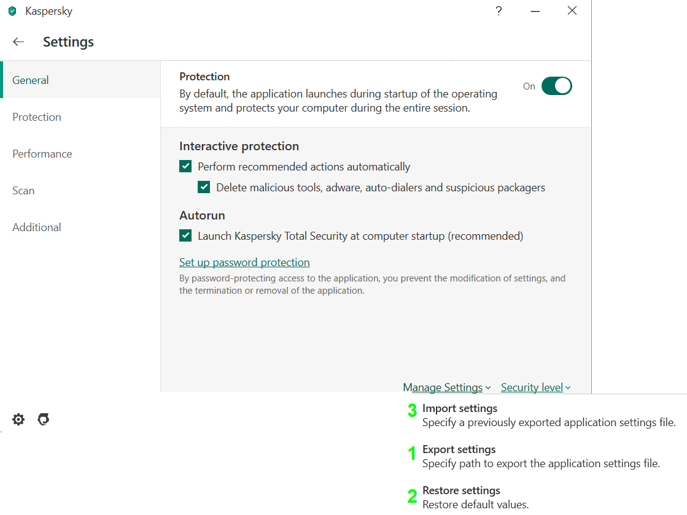Open the Security level dropdown
Screen dimensions: 687x515
pyautogui.click(x=535, y=387)
